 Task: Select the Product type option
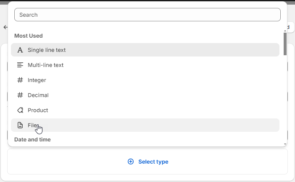[x=145, y=110]
